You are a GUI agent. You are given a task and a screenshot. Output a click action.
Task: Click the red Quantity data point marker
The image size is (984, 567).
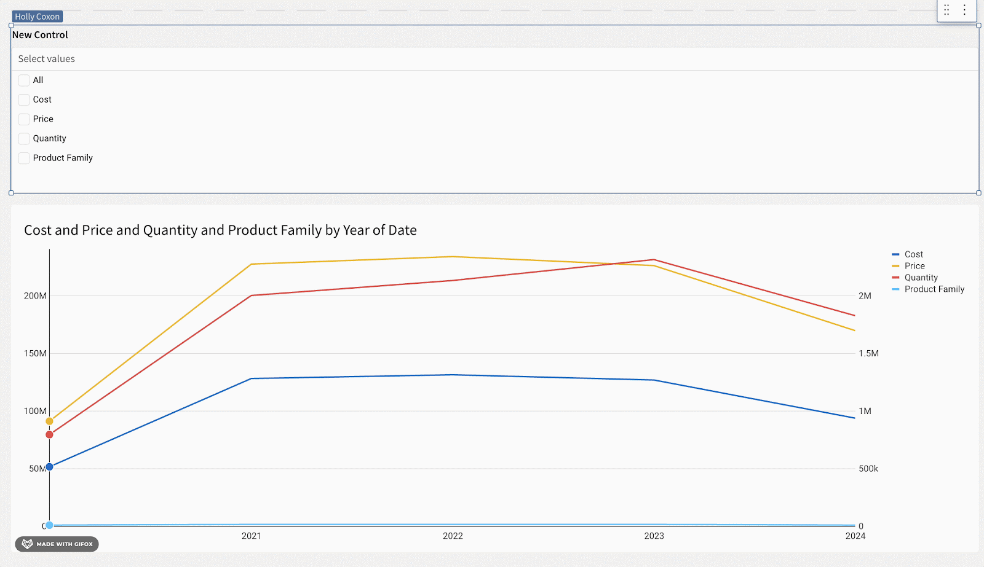(50, 435)
